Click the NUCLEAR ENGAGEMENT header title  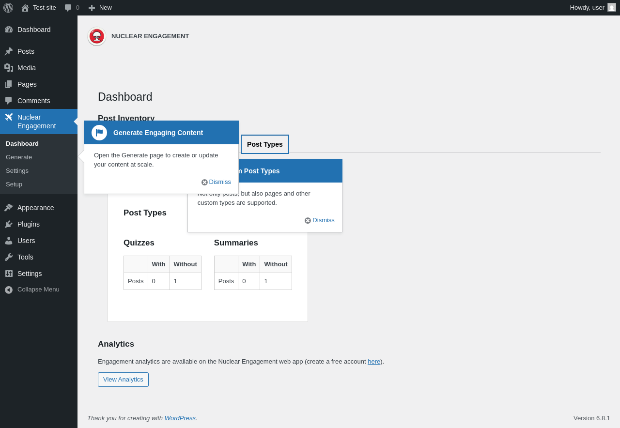150,36
